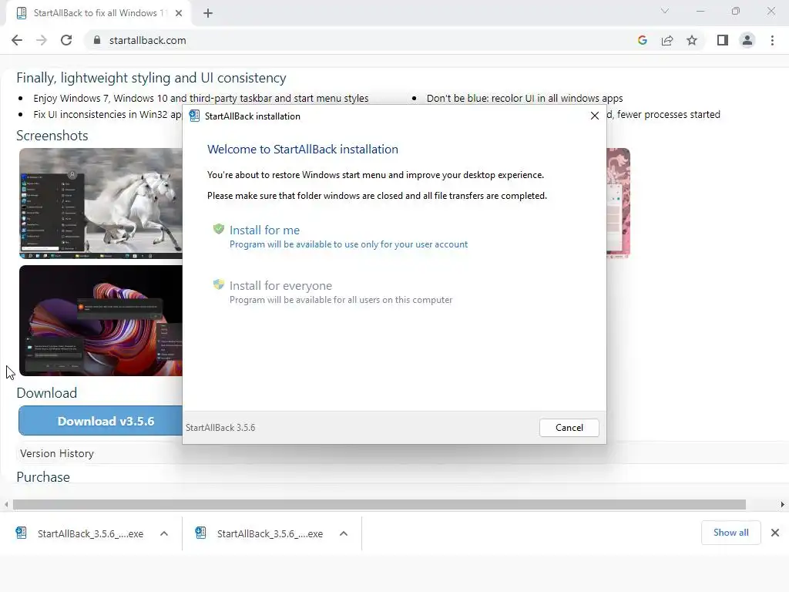Image resolution: width=789 pixels, height=592 pixels.
Task: Open Chrome three-dot menu
Action: pos(772,40)
